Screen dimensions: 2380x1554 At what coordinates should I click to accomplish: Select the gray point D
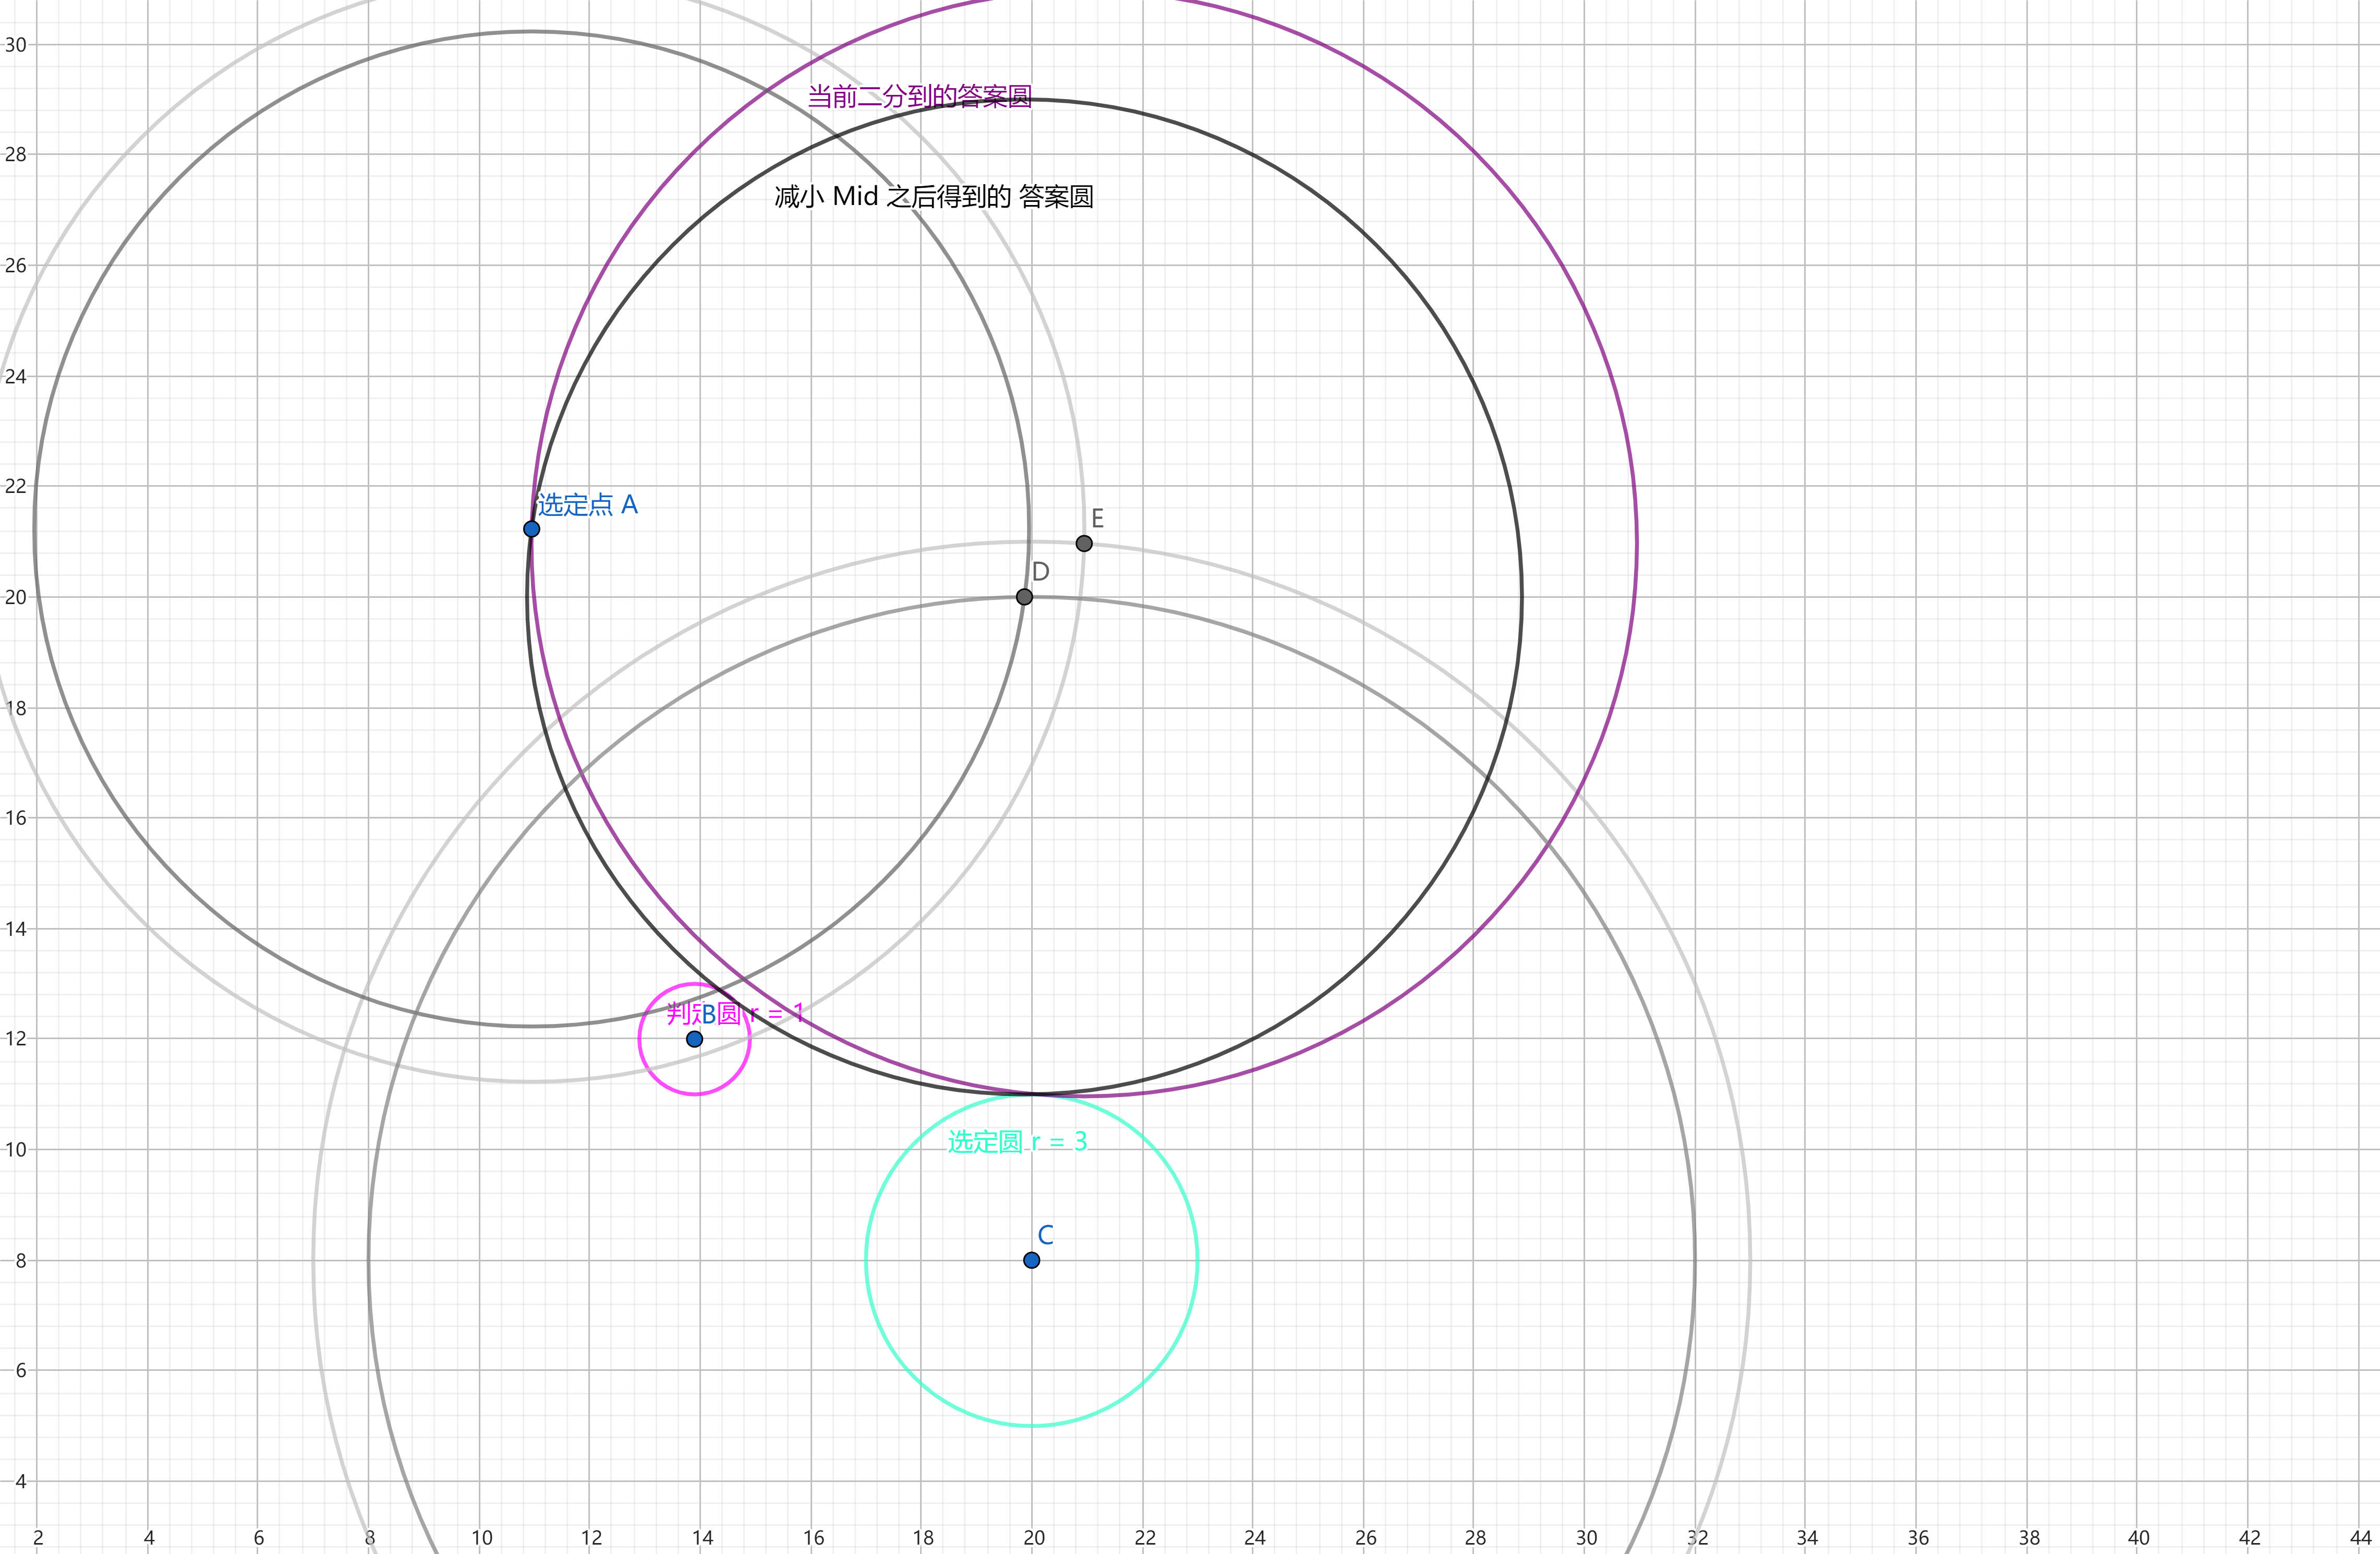(1024, 597)
